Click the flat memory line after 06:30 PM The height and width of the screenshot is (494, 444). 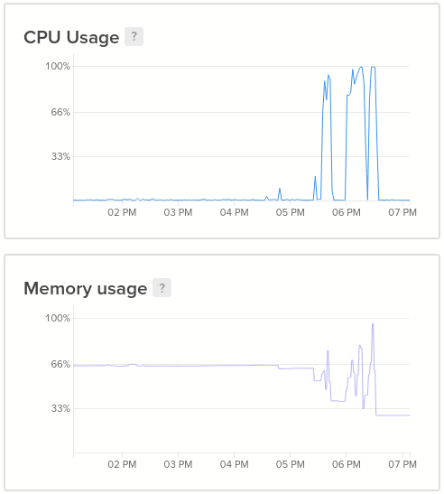393,415
